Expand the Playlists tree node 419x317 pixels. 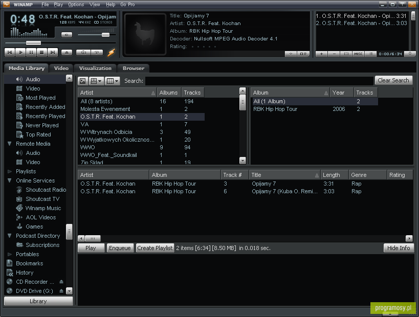(10, 171)
